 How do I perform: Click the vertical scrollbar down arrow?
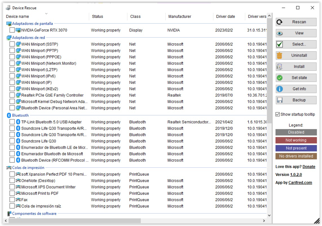pos(269,216)
